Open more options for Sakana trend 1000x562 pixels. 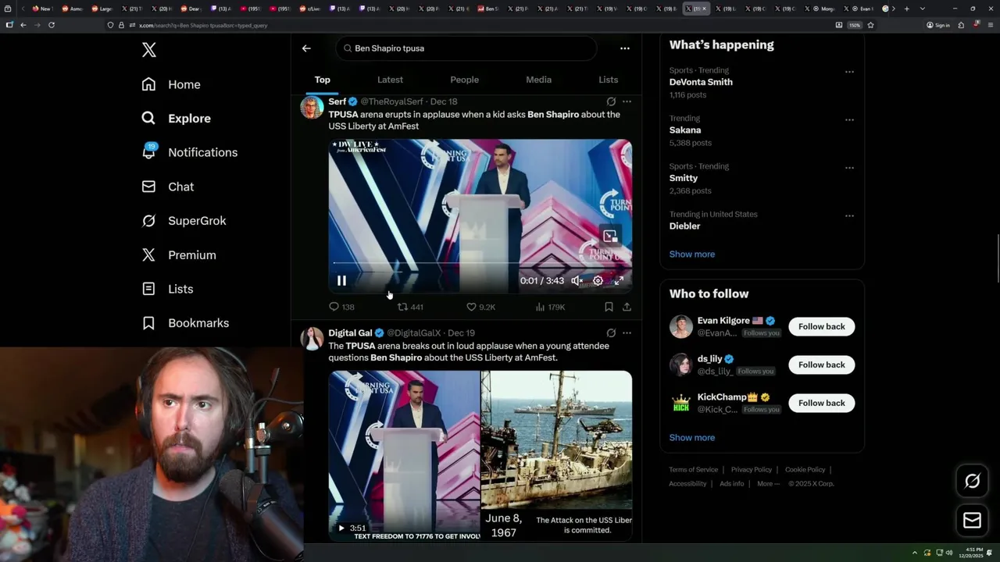(849, 119)
